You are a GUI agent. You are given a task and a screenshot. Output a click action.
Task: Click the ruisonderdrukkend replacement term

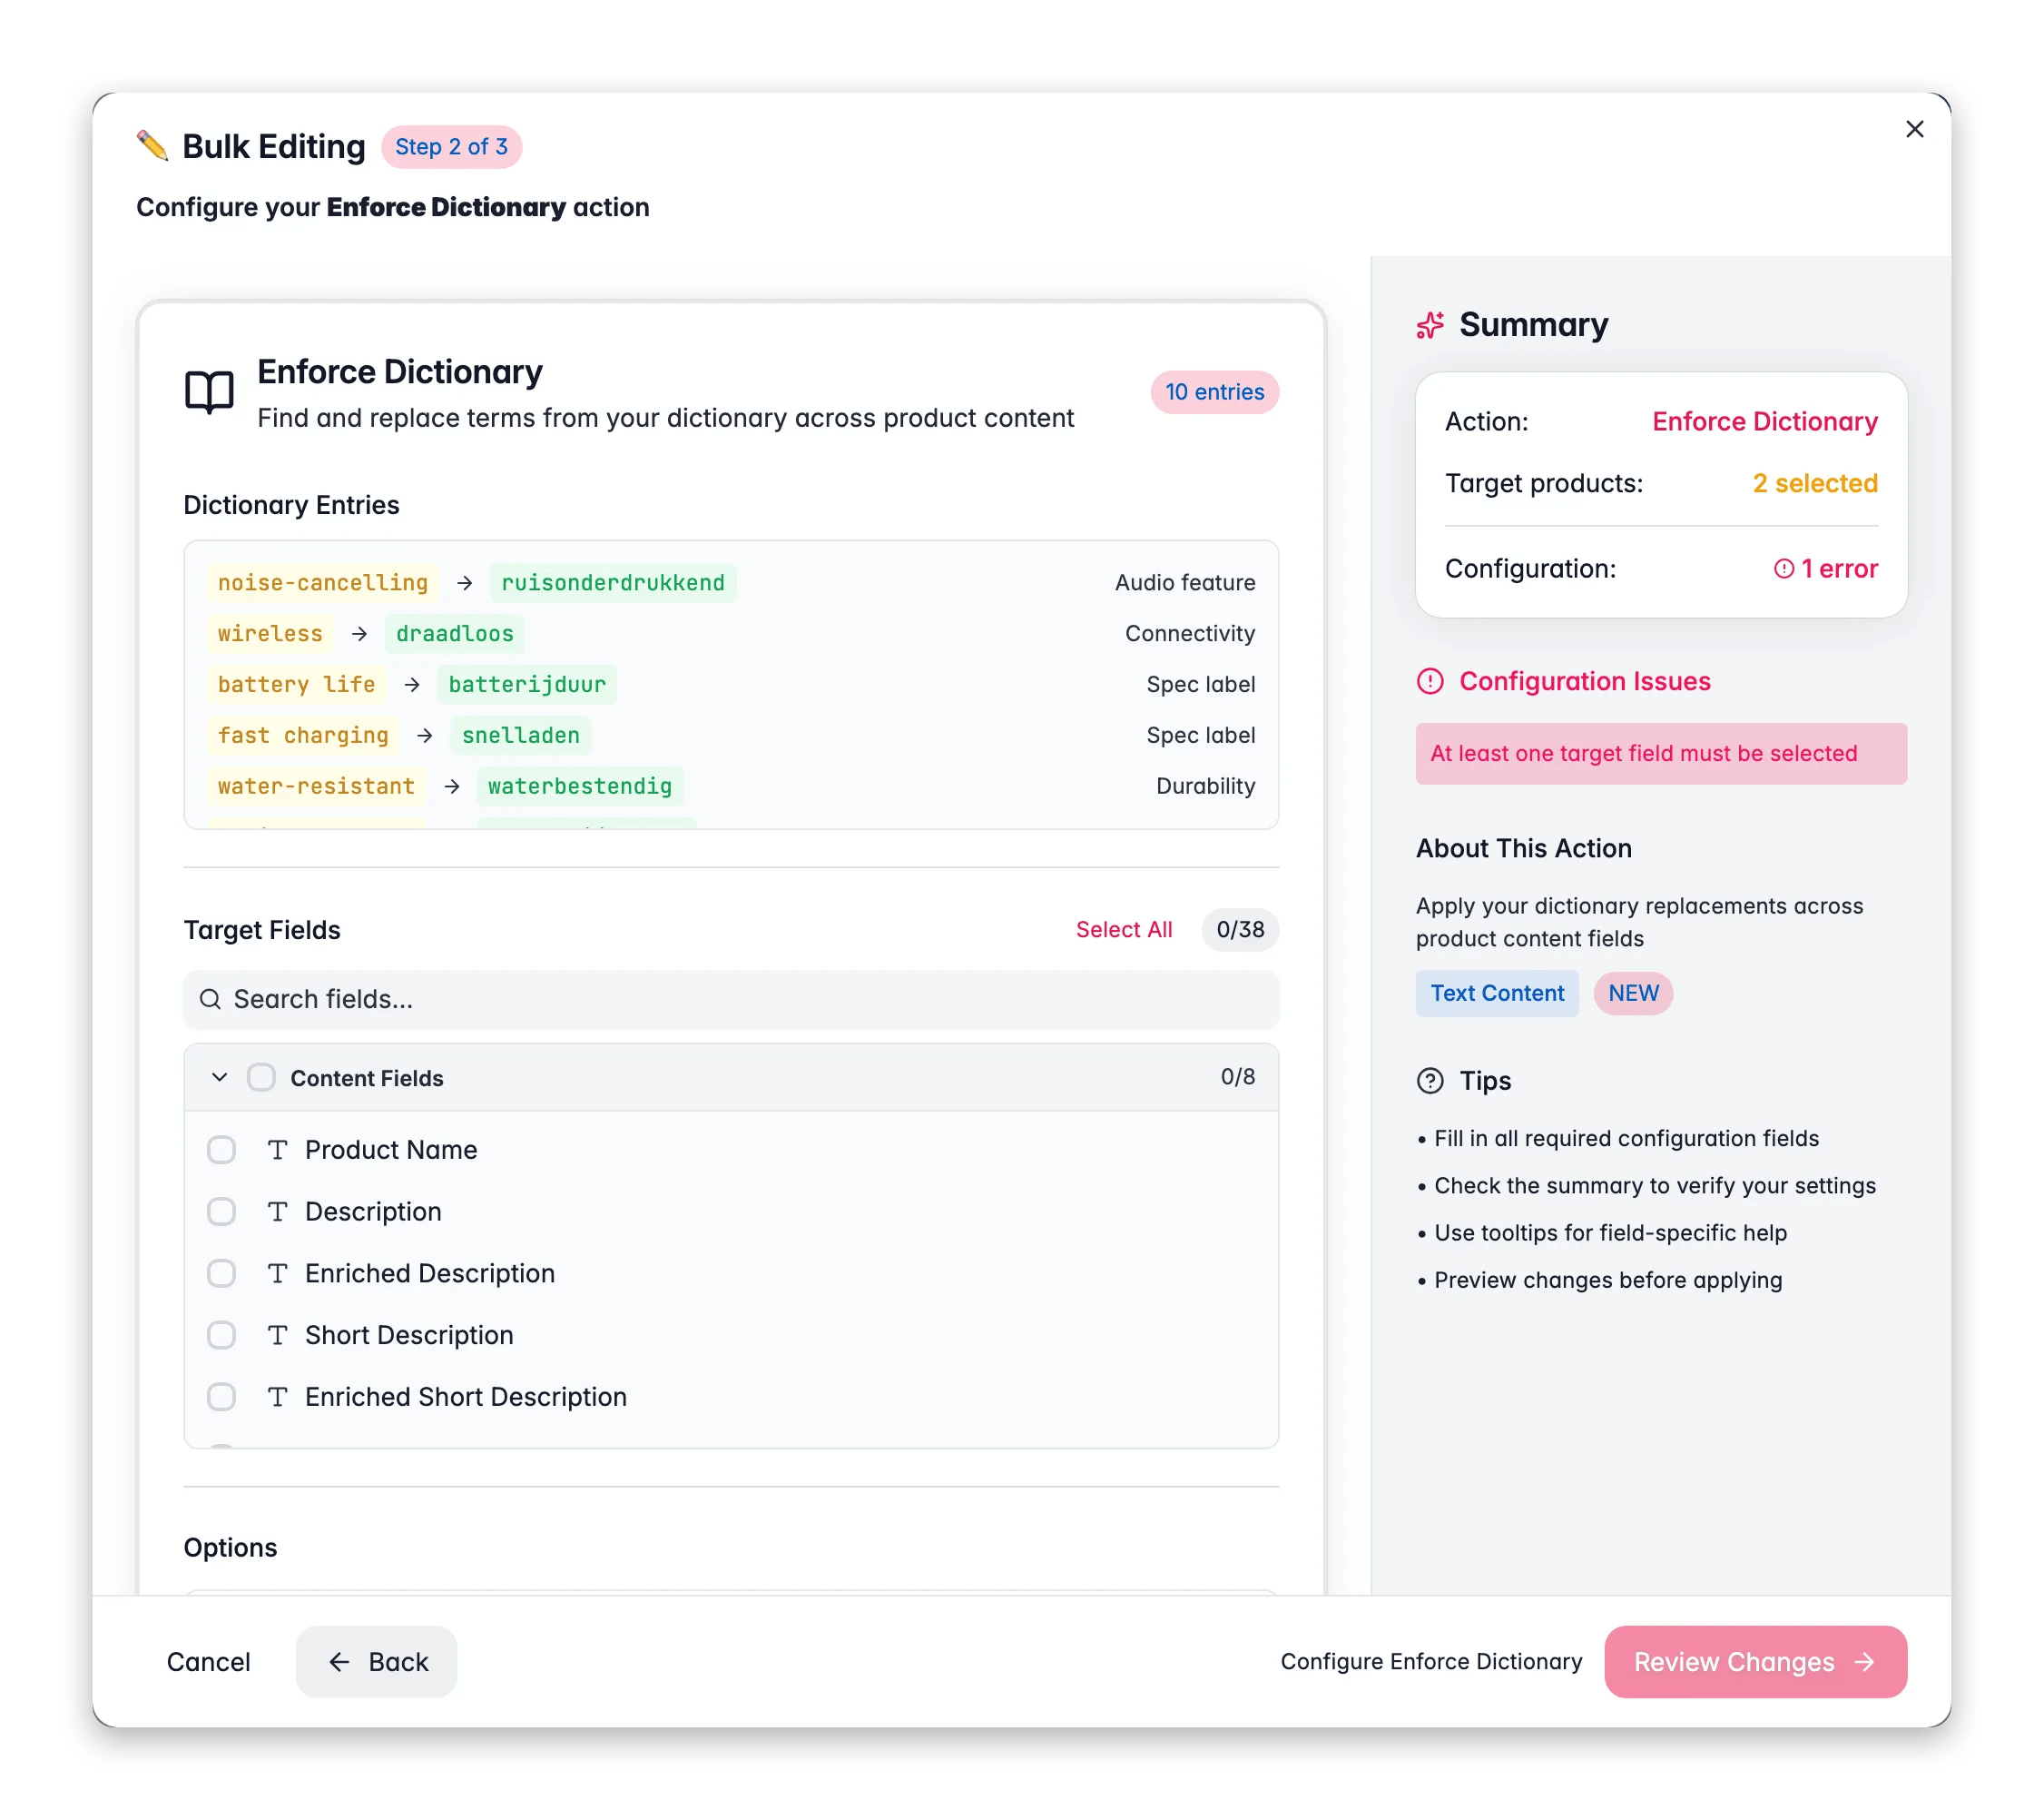(613, 582)
